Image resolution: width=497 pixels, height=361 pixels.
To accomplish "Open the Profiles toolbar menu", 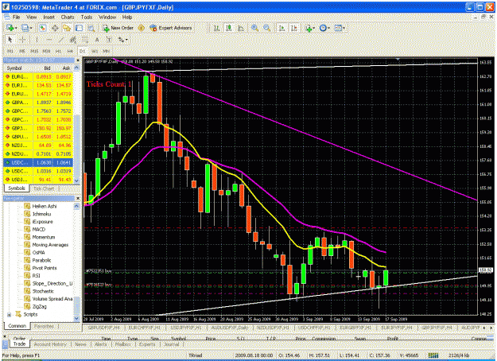I will [26, 28].
